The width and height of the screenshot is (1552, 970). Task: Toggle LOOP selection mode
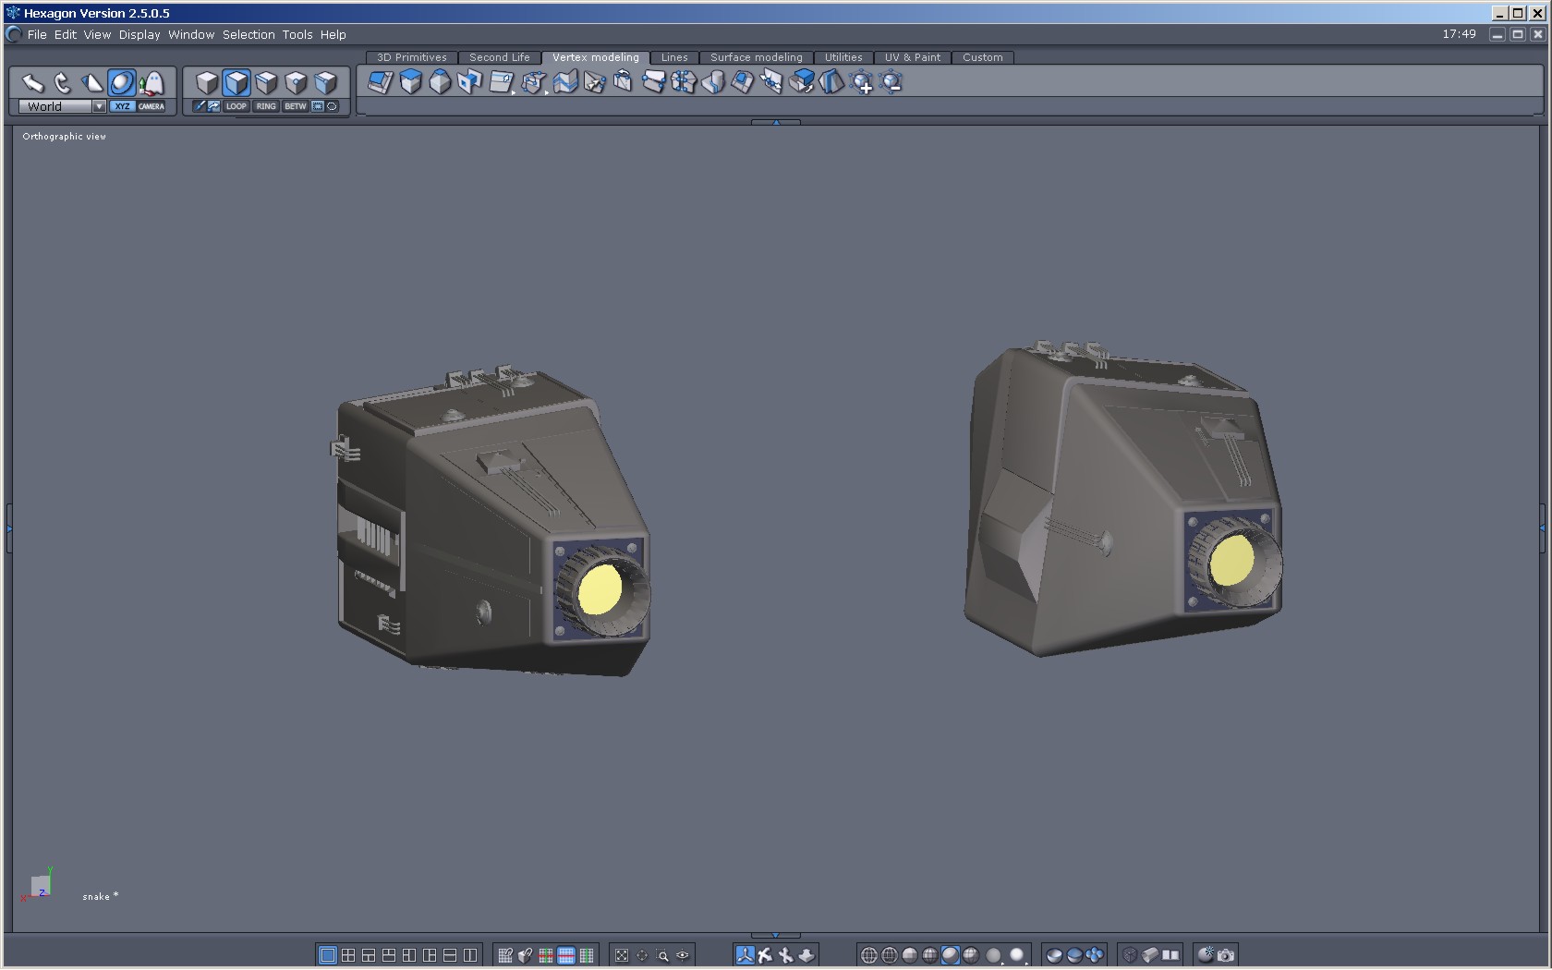click(236, 106)
